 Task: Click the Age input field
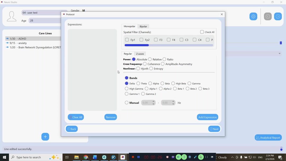coord(45,21)
